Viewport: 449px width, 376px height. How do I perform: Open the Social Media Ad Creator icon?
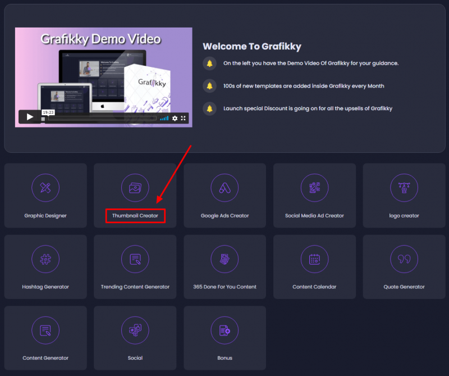click(x=314, y=188)
